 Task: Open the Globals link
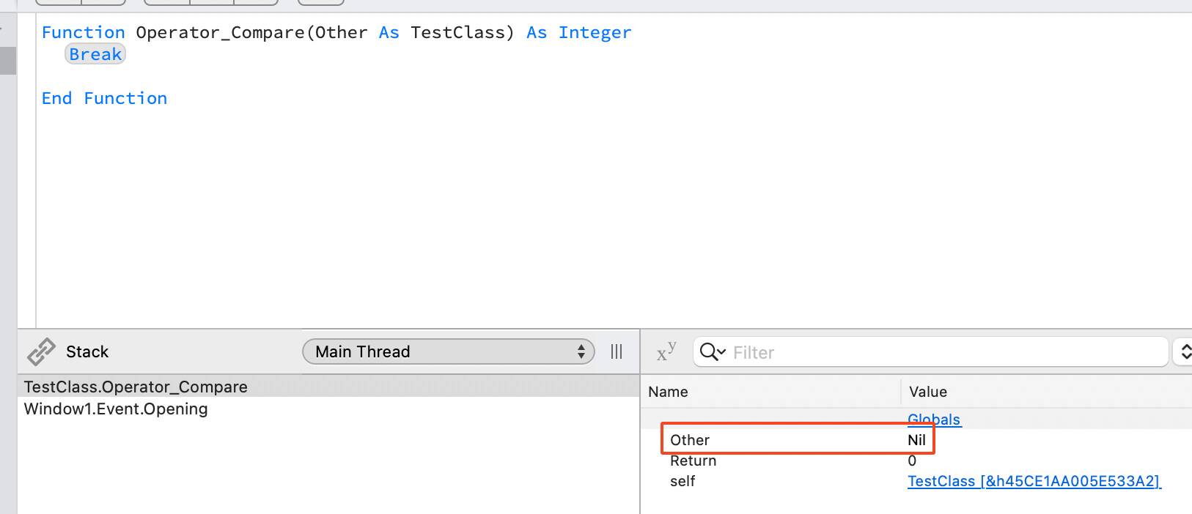click(934, 420)
